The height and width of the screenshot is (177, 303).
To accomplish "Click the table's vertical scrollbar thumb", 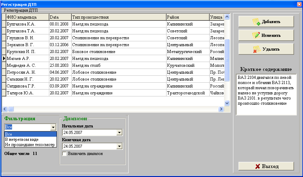I will (227, 60).
